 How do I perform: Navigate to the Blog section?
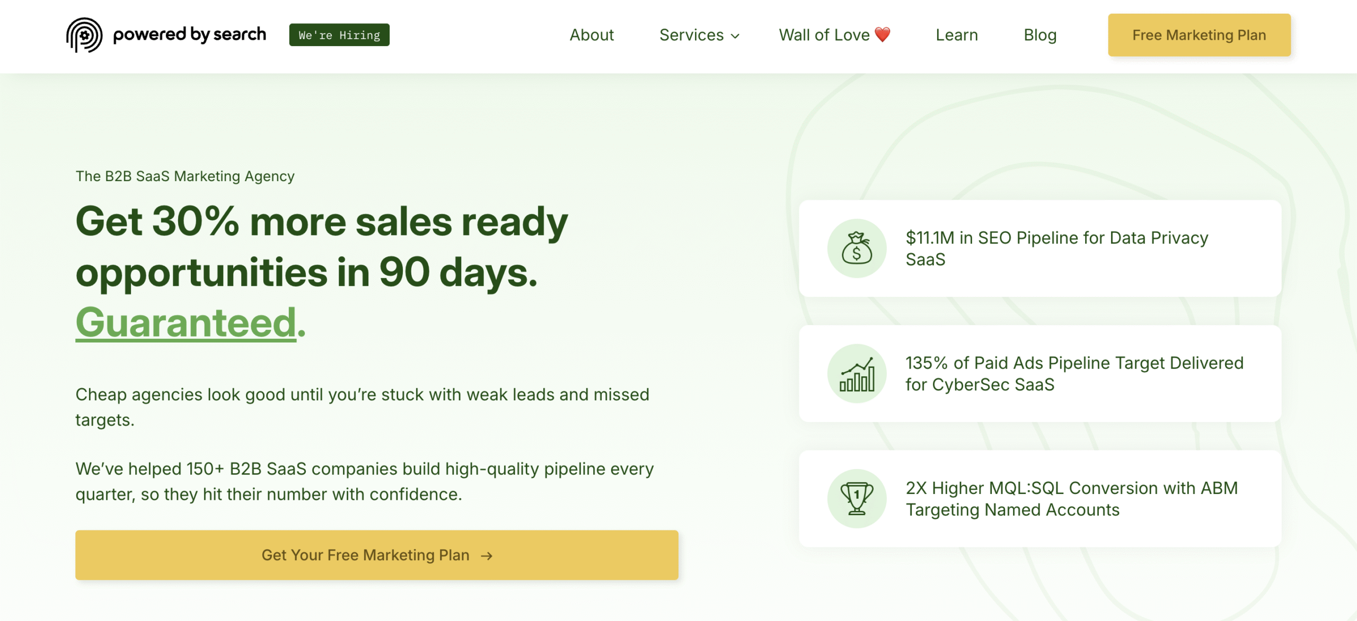[1039, 35]
